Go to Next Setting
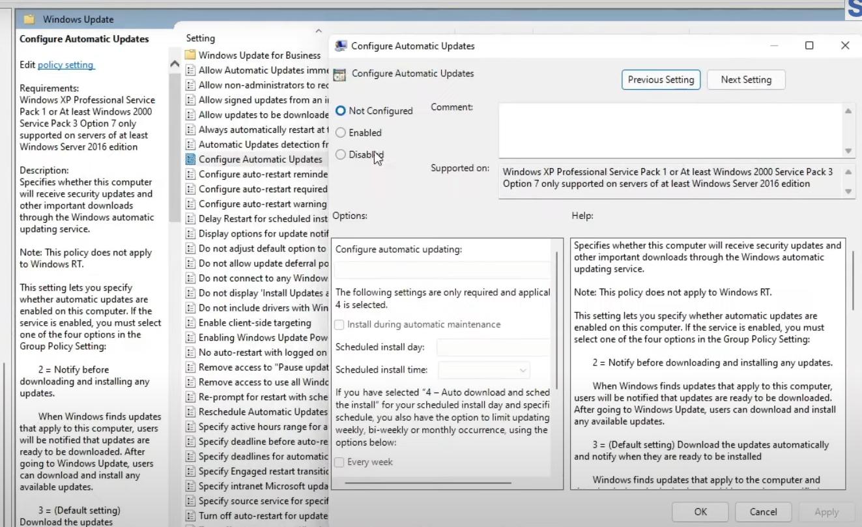Image resolution: width=862 pixels, height=527 pixels. click(x=746, y=79)
